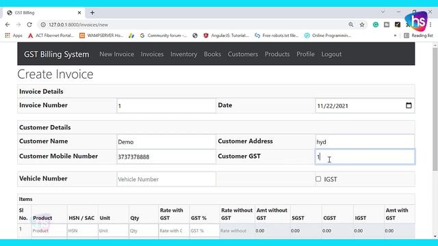Navigate to Customers page
438x246 pixels.
point(243,54)
